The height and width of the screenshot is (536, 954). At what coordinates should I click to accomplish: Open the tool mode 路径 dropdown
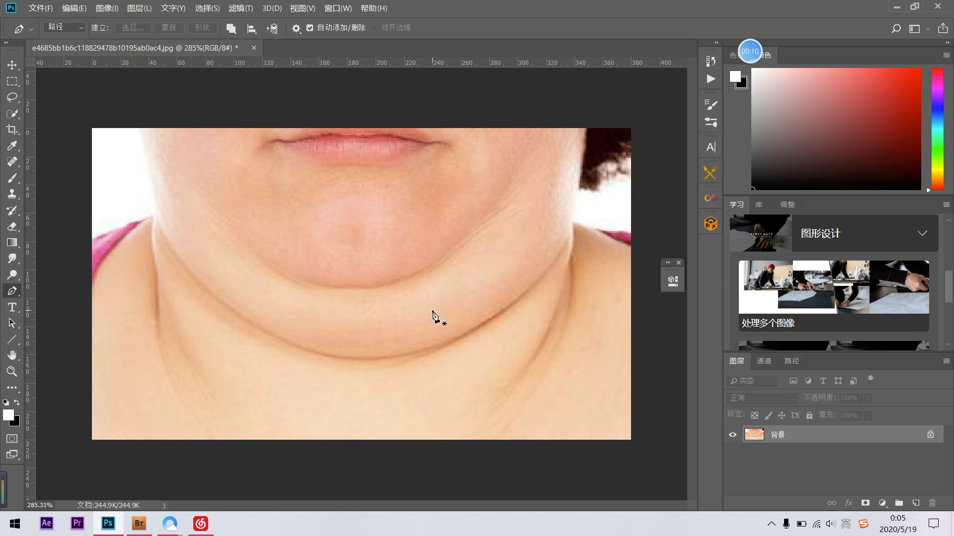point(65,28)
